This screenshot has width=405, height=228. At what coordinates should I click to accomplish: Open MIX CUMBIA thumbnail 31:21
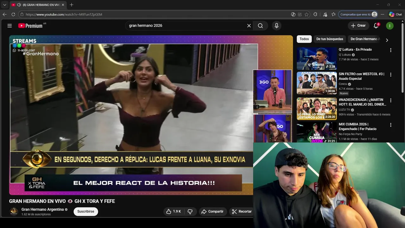pyautogui.click(x=317, y=132)
